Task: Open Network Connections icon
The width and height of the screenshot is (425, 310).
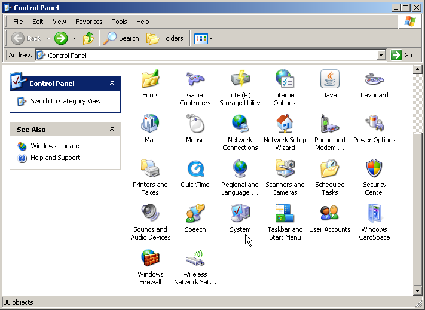Action: [240, 124]
